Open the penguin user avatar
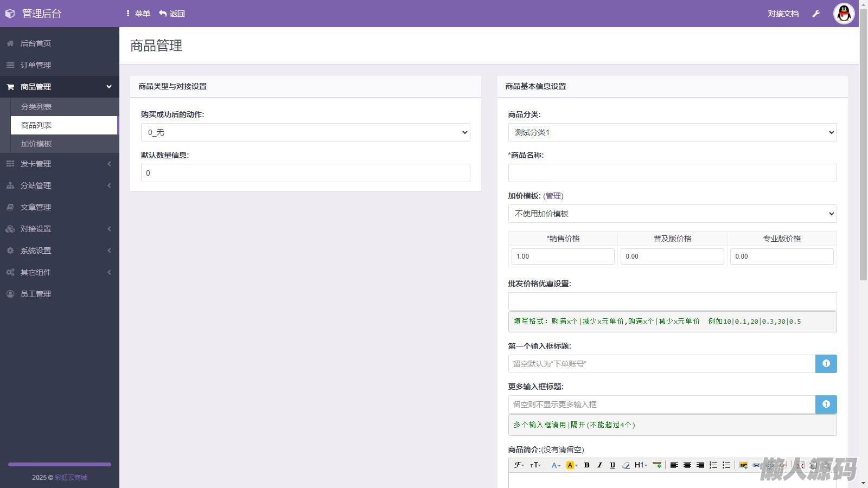Screen dimensions: 868x488 [844, 14]
